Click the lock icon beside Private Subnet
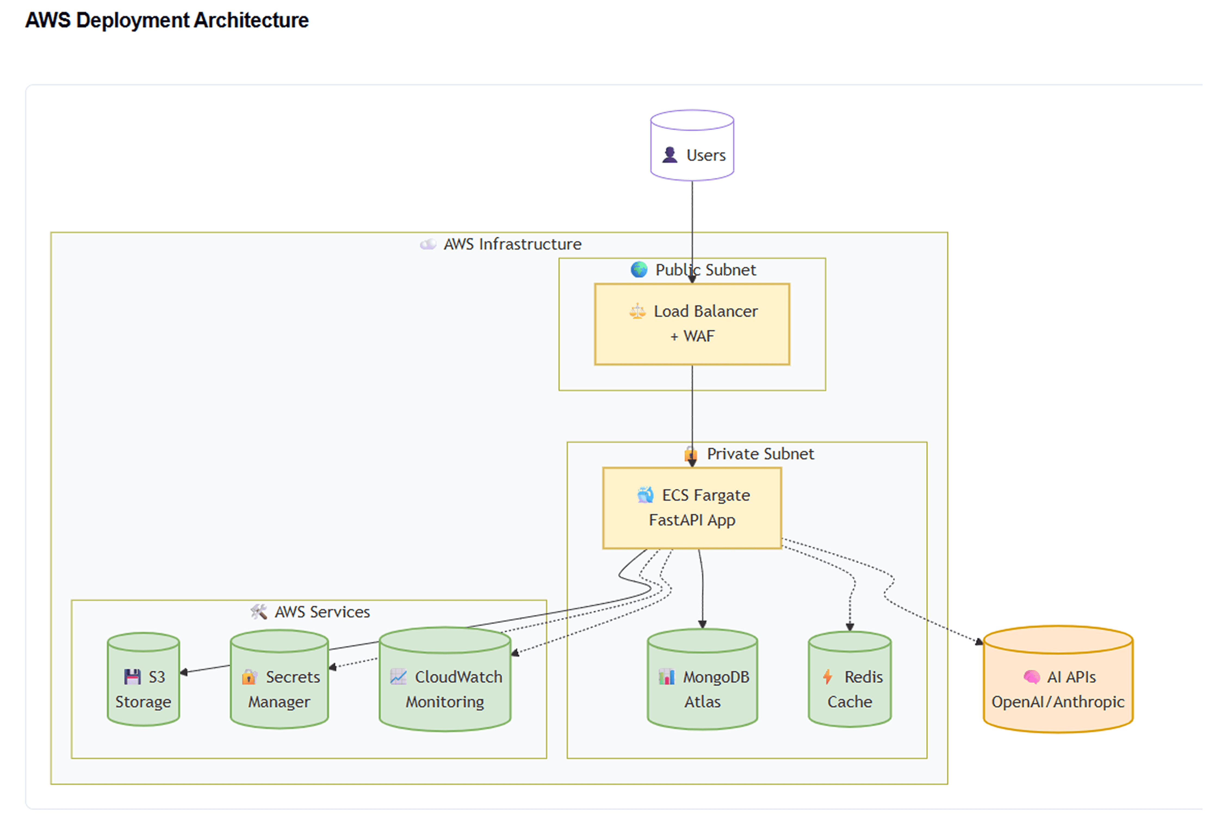Viewport: 1221px width, 822px height. [x=690, y=453]
